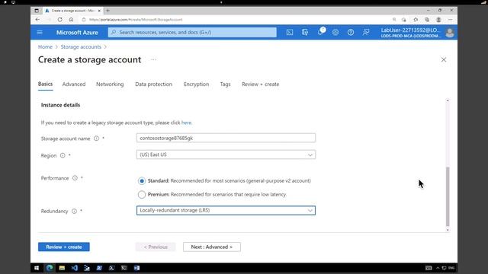The height and width of the screenshot is (274, 488).
Task: Focus the Azure search resources box
Action: 192,32
